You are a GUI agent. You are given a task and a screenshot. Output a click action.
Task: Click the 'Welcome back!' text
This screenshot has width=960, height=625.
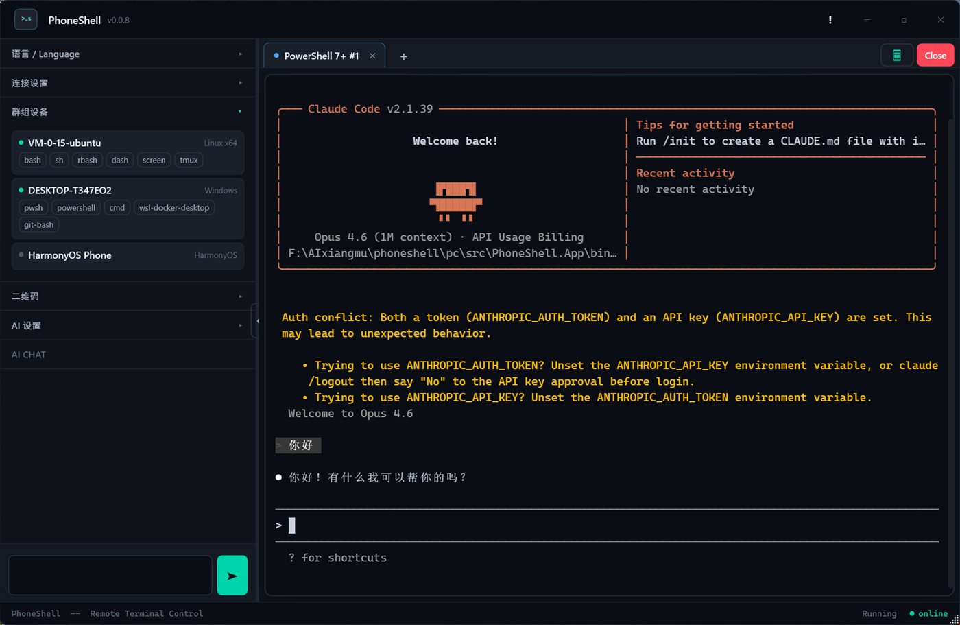click(x=455, y=141)
